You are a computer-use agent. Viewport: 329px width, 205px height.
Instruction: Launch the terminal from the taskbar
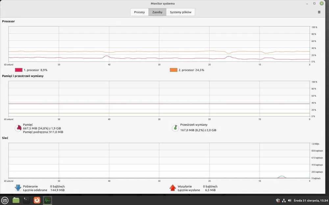(x=26, y=200)
